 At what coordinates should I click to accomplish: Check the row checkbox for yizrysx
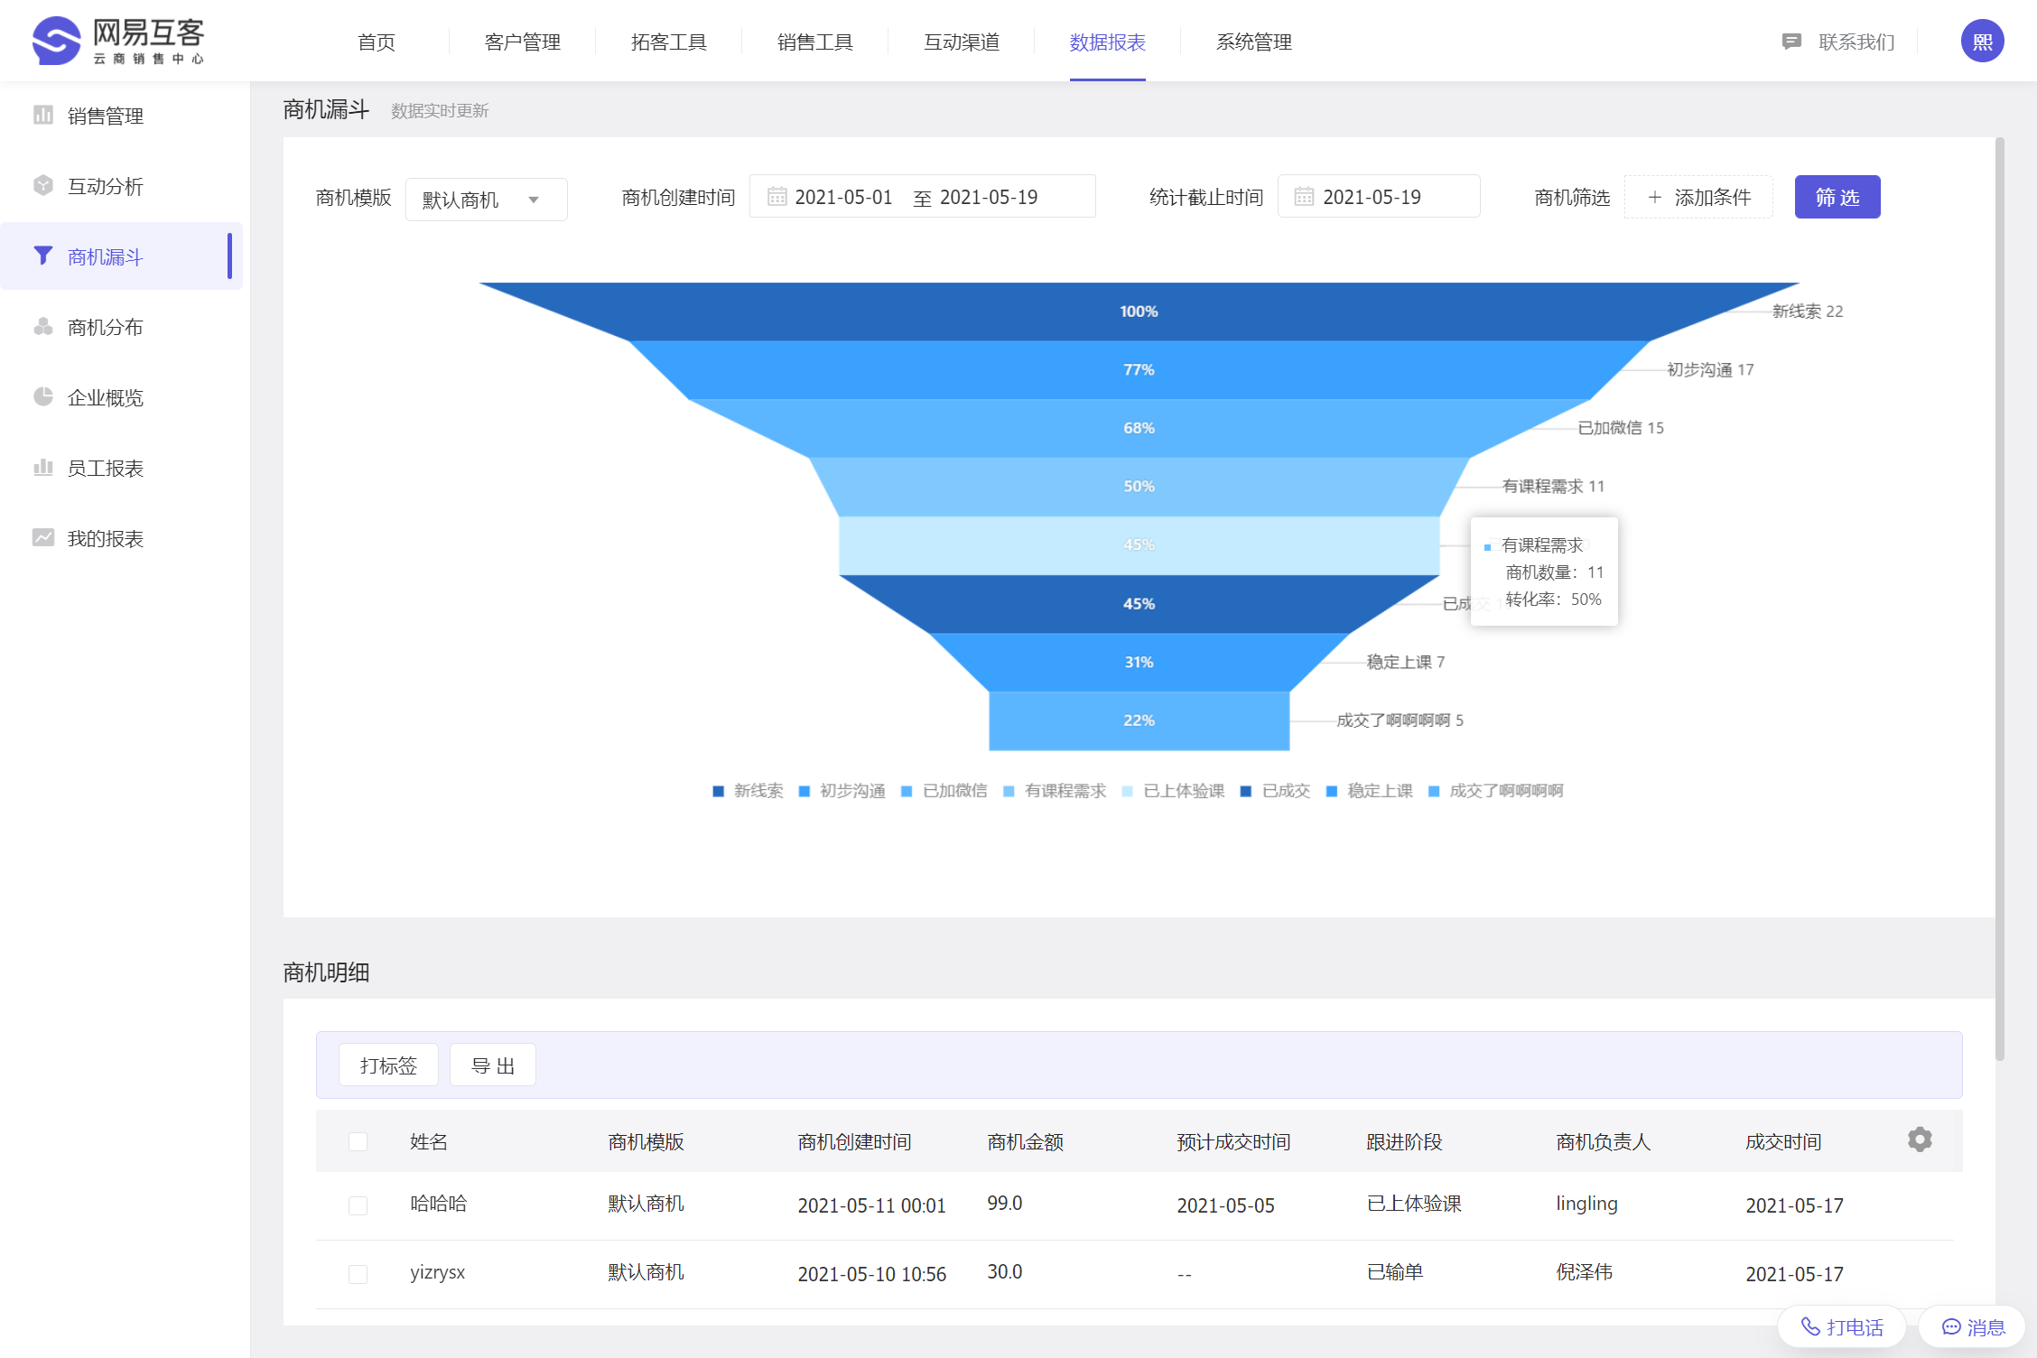point(358,1274)
